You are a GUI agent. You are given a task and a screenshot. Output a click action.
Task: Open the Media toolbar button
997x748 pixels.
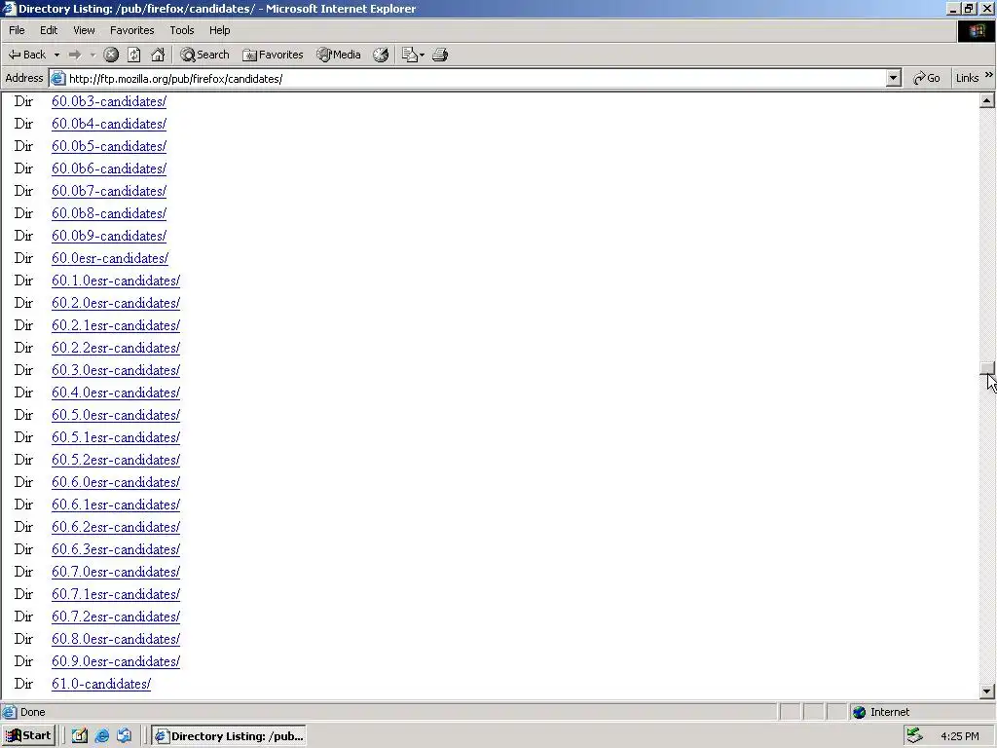[339, 55]
